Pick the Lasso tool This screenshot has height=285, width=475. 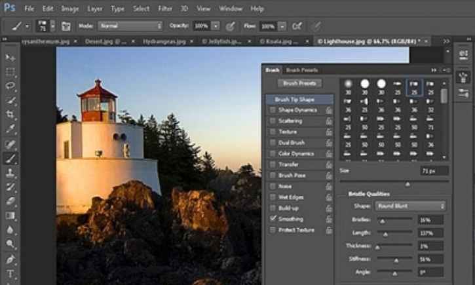tap(10, 86)
